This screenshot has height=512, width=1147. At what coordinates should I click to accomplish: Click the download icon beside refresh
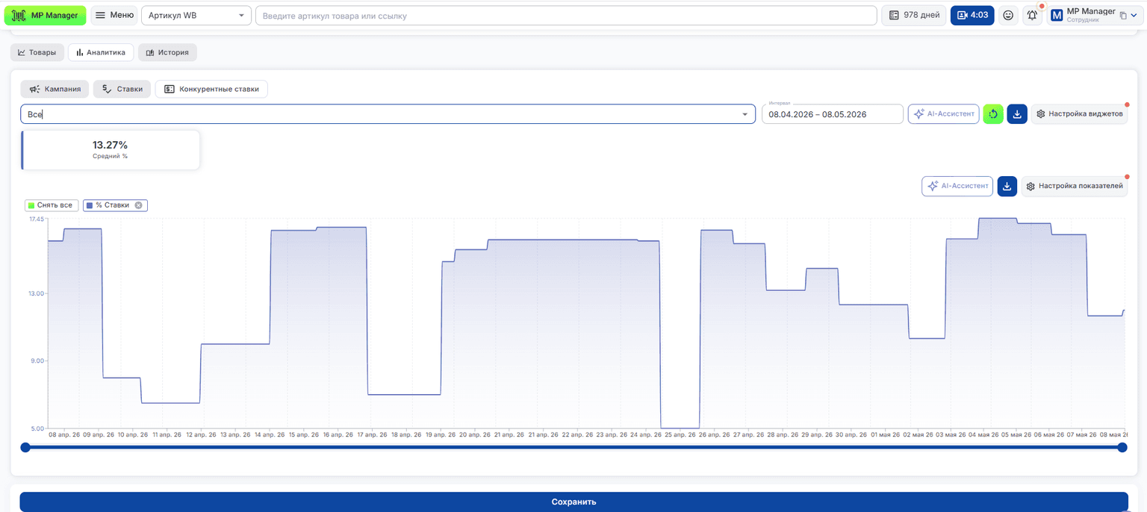coord(1017,114)
